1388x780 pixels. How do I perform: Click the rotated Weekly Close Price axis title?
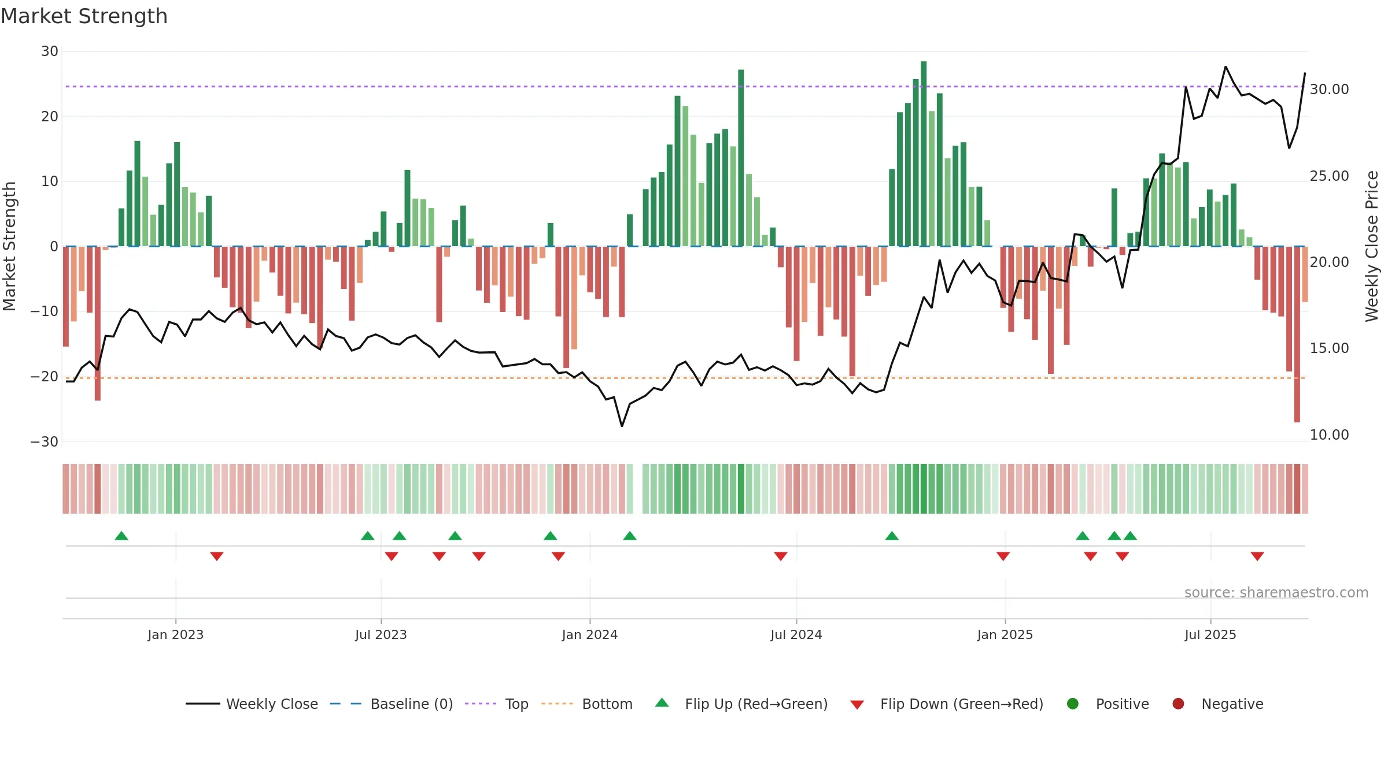click(x=1372, y=246)
